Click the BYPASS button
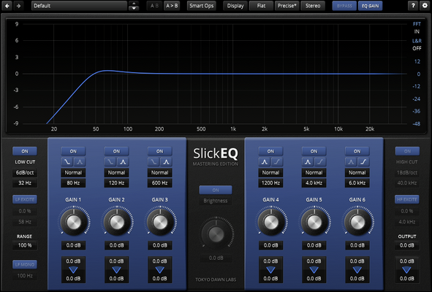The image size is (432, 292). [x=344, y=6]
